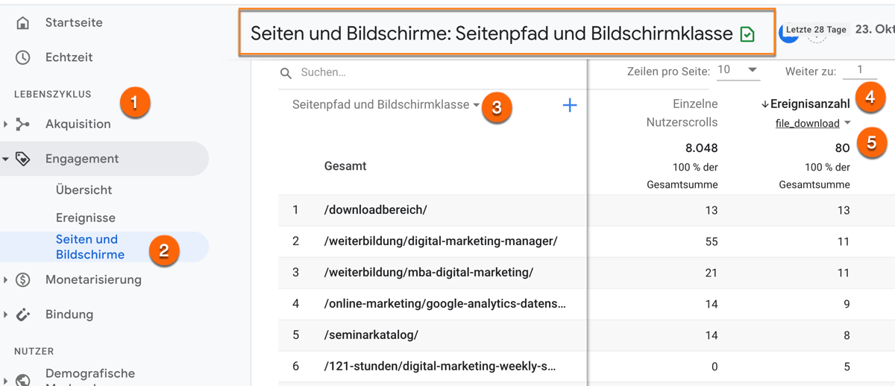
Task: Click /seminarkatalog/ row path
Action: click(371, 335)
